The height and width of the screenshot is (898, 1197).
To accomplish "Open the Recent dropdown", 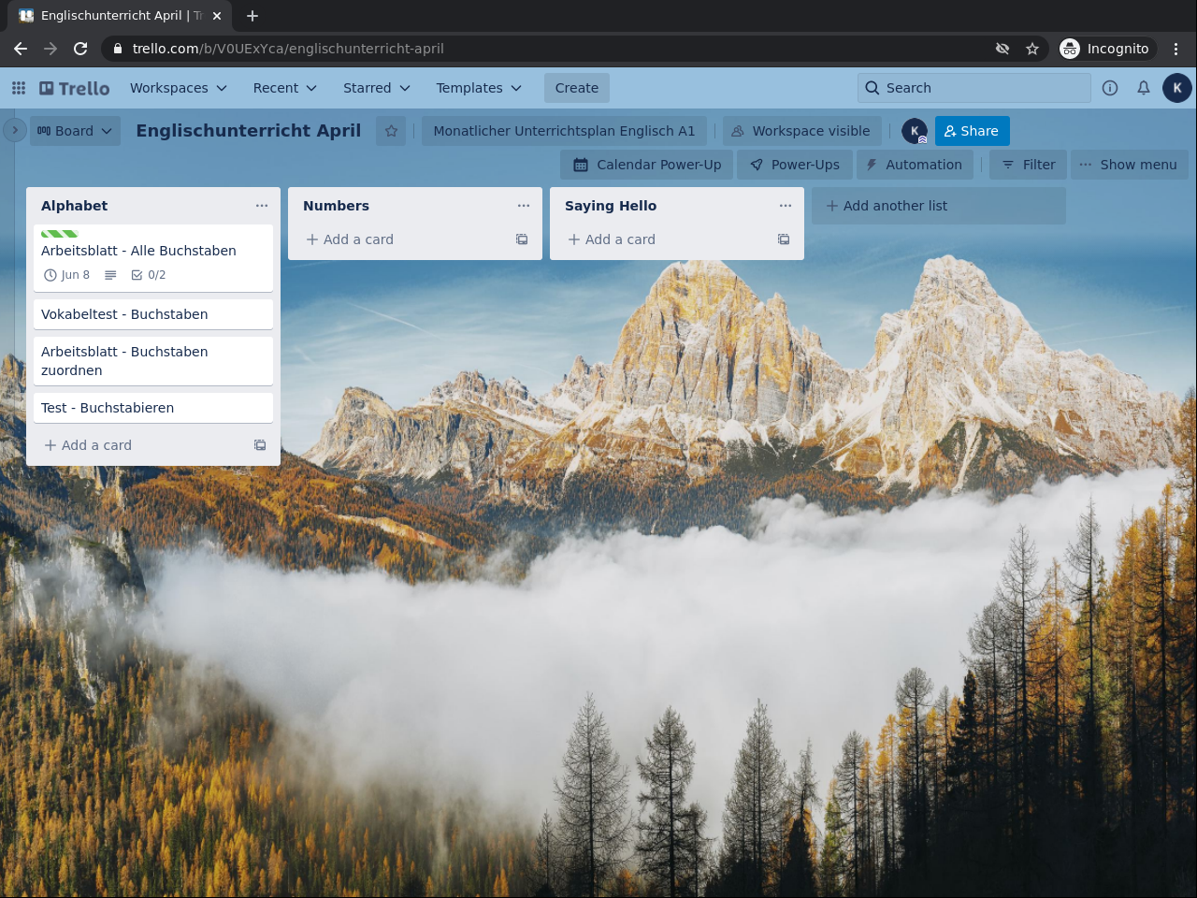I will click(285, 88).
